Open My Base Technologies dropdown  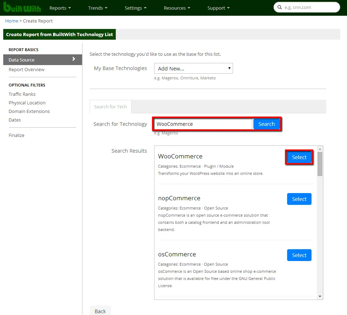pyautogui.click(x=194, y=68)
